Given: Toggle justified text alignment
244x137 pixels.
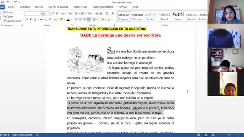Looking at the screenshot, I should (88, 19).
